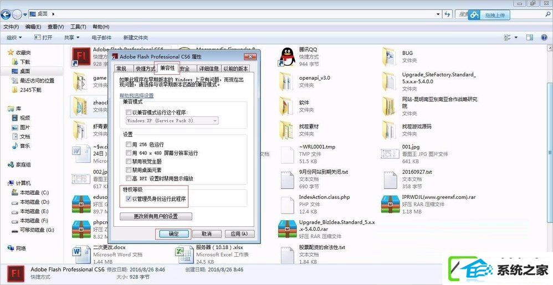The image size is (553, 285).
Task: Switch to the 详细信息 tab
Action: [x=209, y=69]
